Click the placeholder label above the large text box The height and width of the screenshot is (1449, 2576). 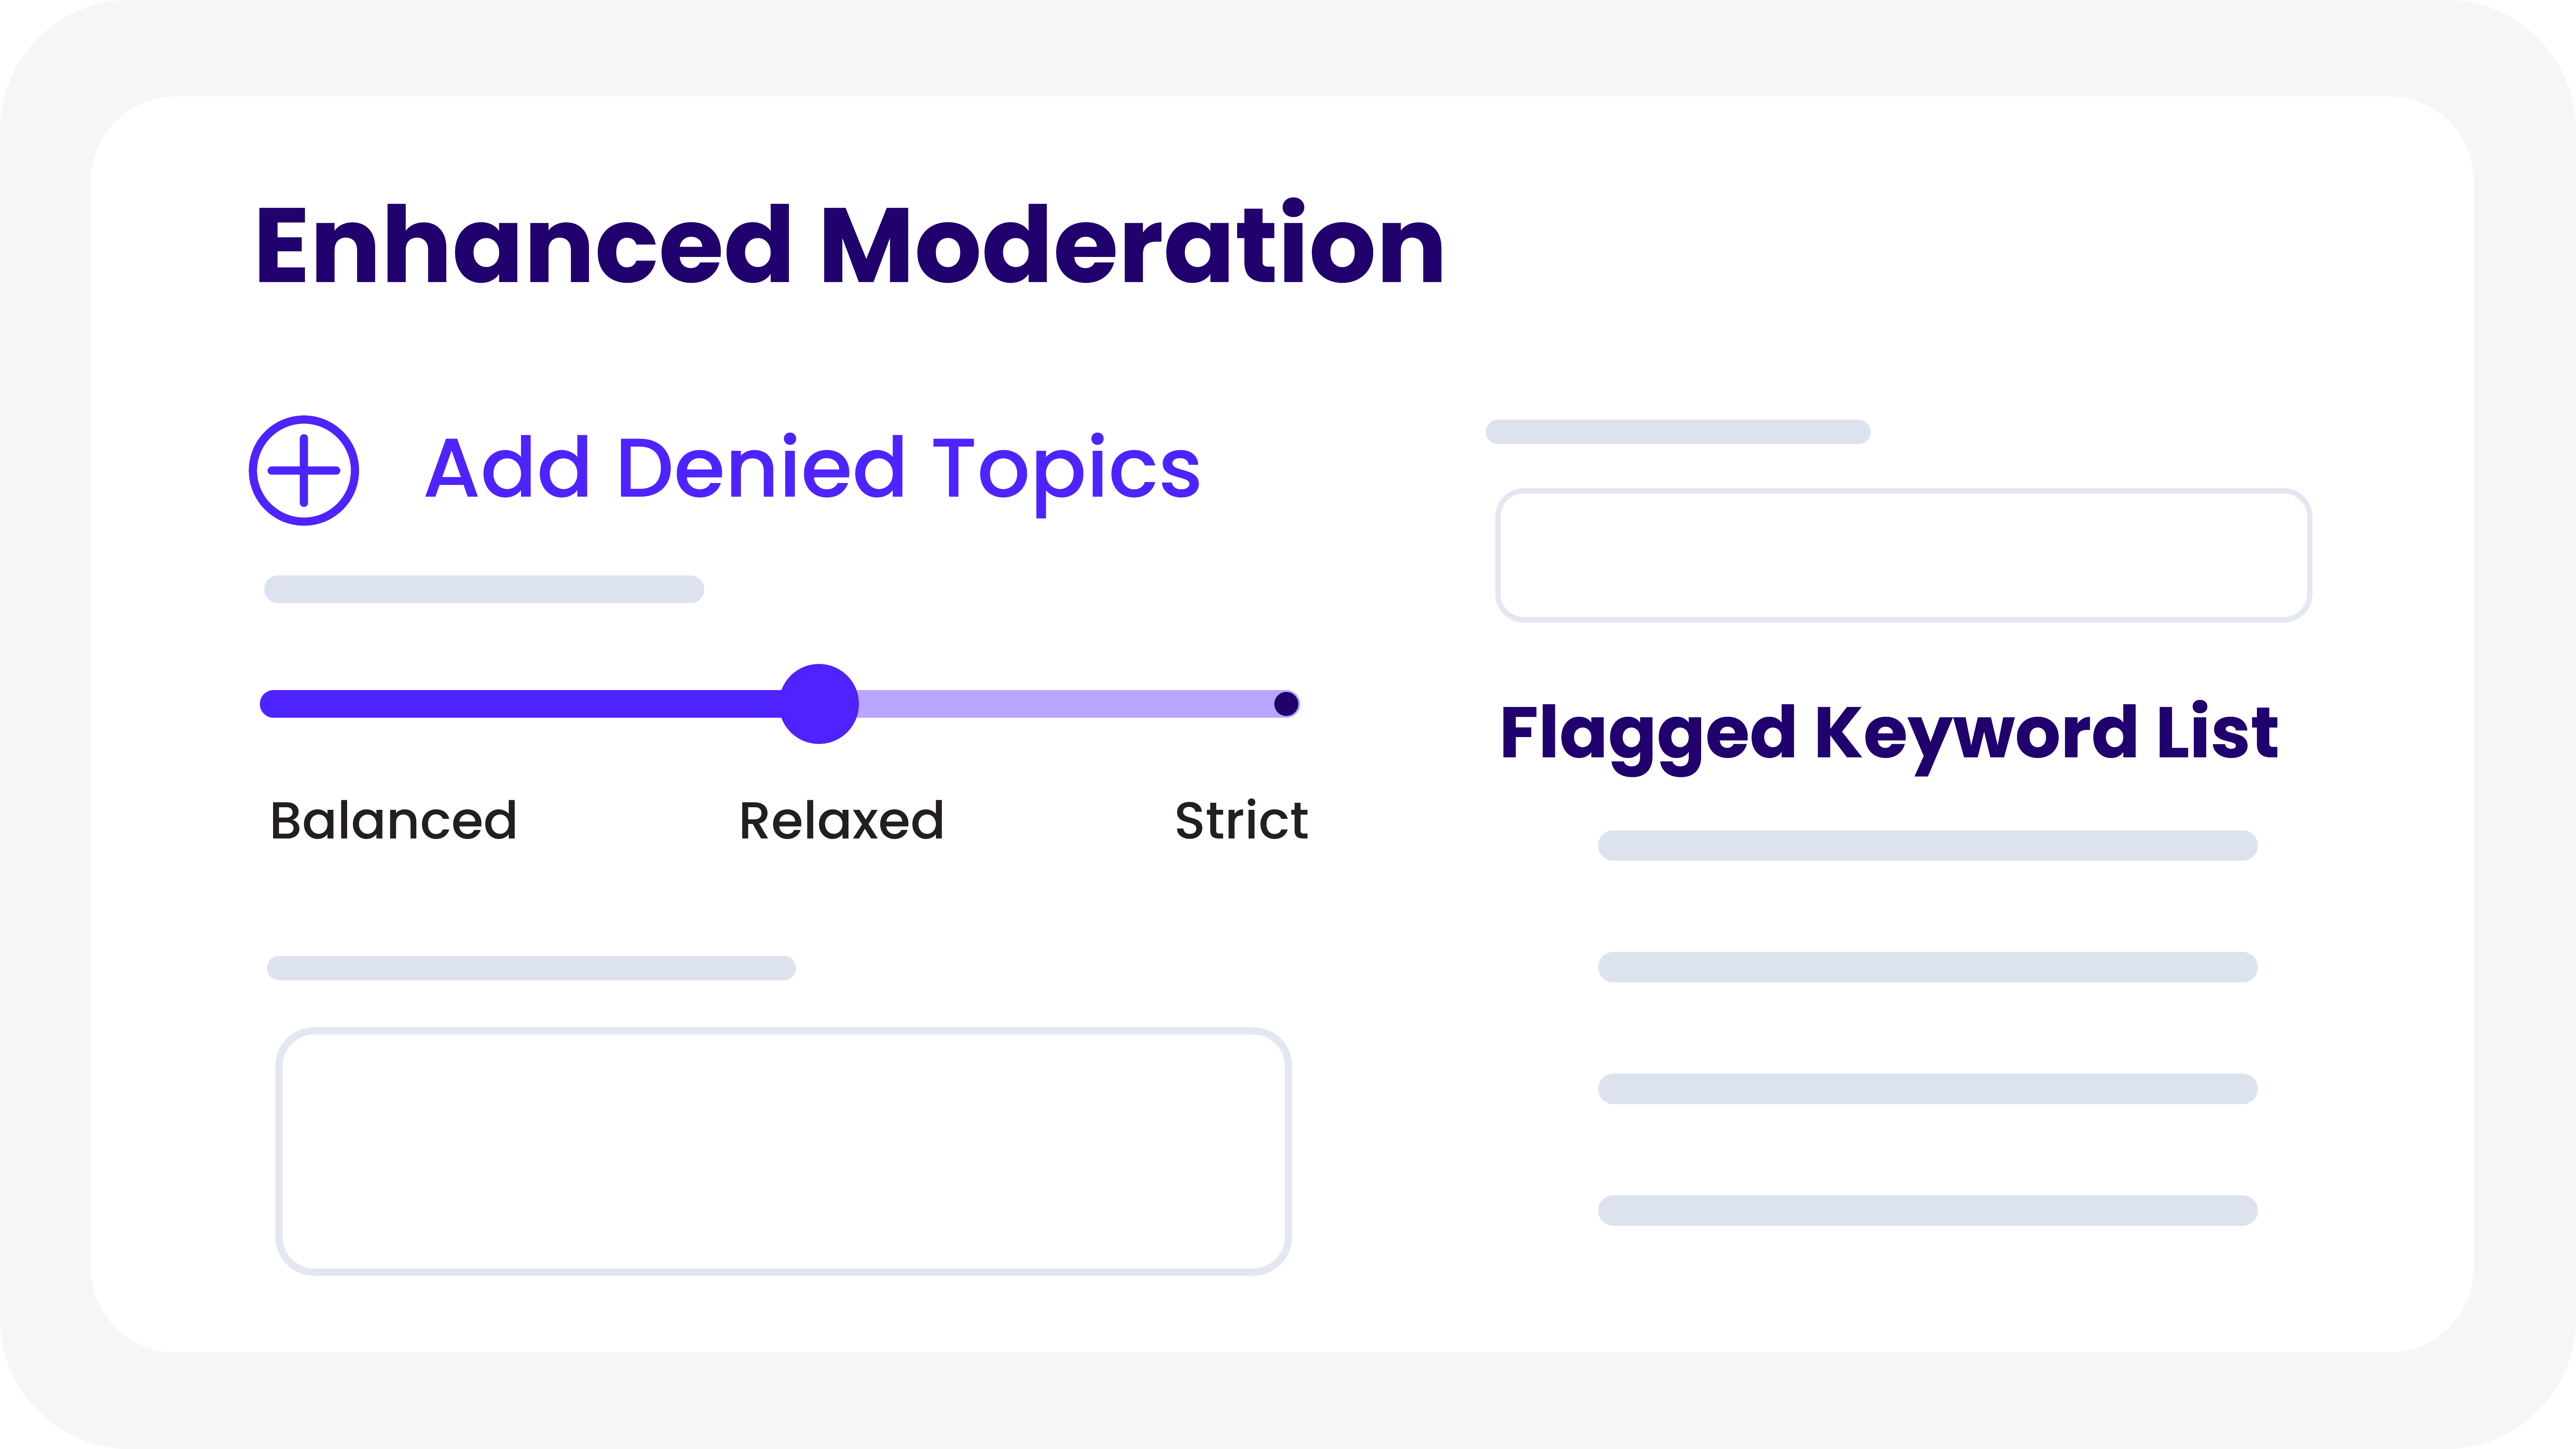click(531, 968)
